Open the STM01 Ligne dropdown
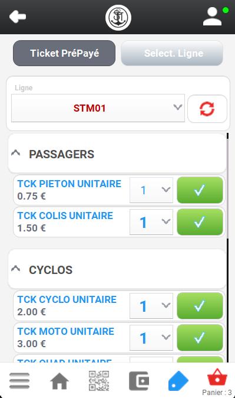235x398 pixels. pos(98,108)
